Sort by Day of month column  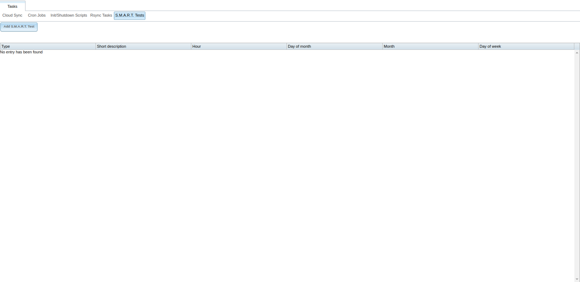335,46
